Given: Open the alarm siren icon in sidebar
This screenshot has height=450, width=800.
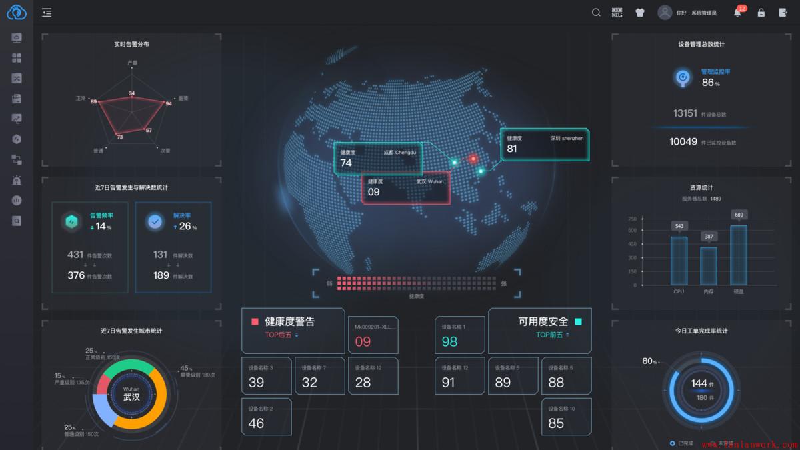Looking at the screenshot, I should pyautogui.click(x=17, y=180).
